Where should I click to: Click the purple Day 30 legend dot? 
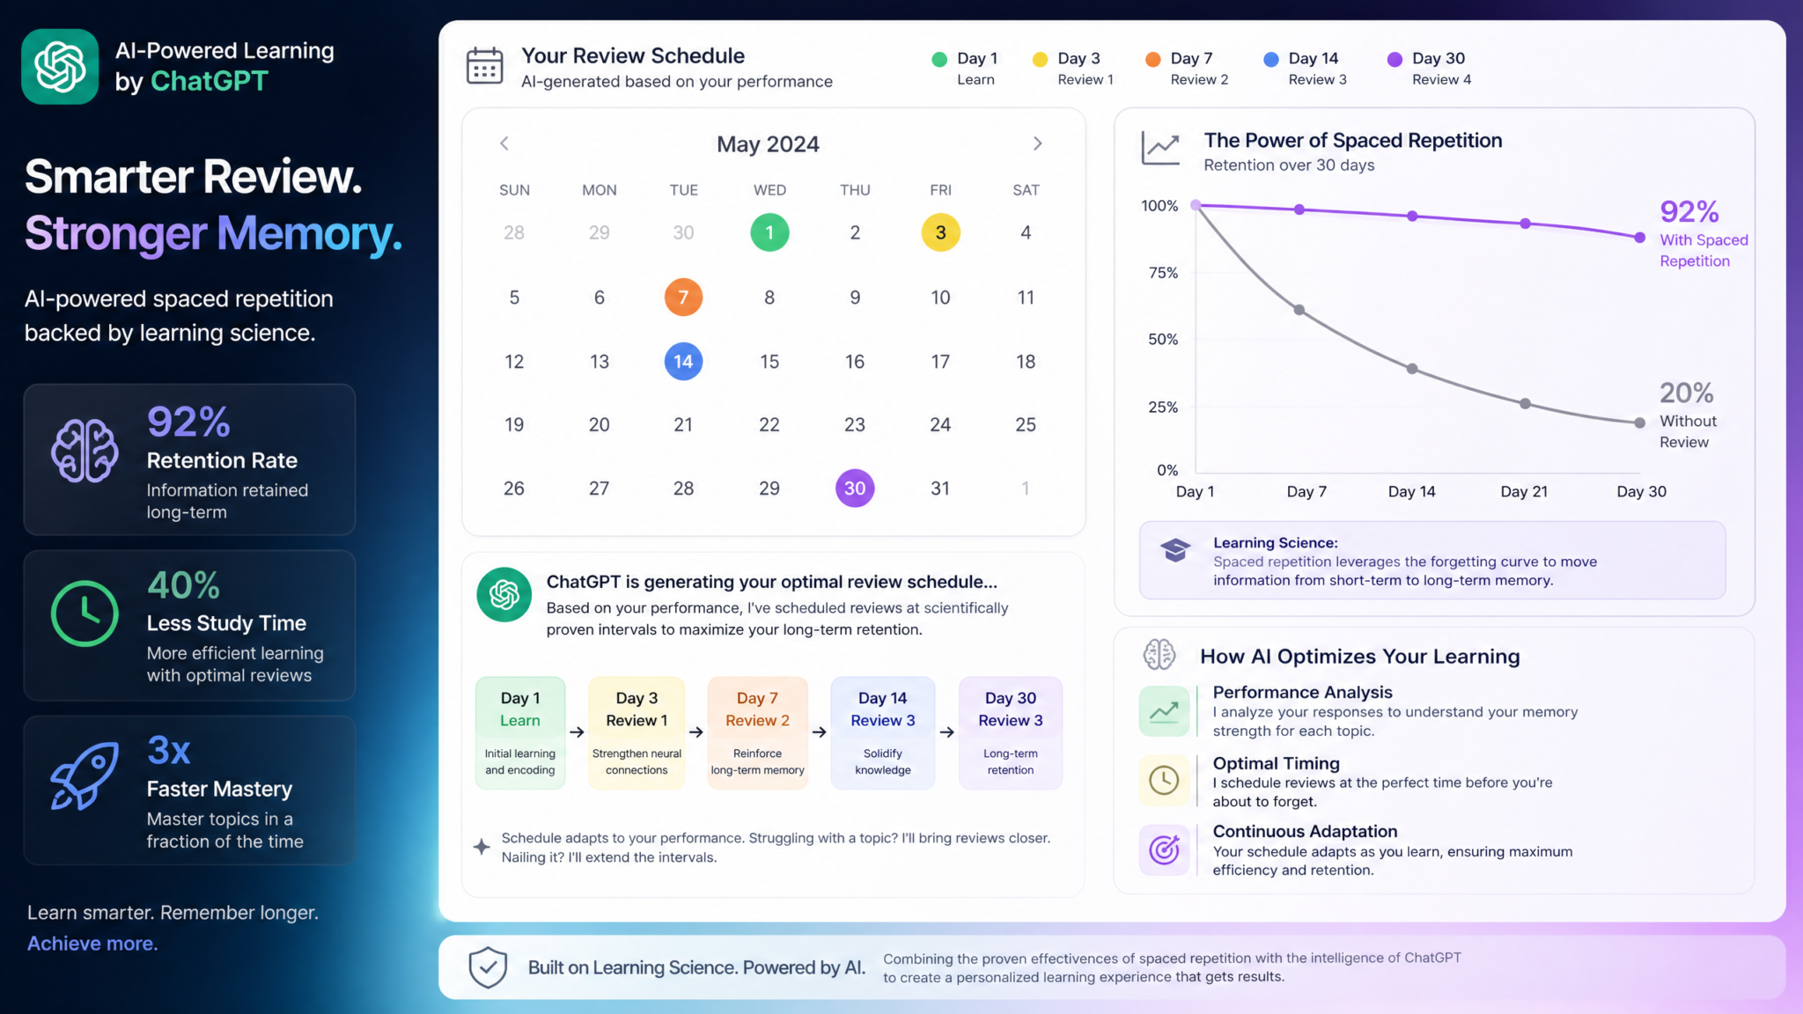(x=1395, y=59)
